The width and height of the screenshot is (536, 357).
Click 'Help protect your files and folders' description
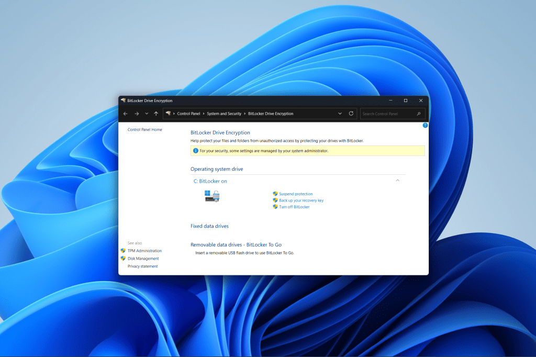pyautogui.click(x=277, y=141)
